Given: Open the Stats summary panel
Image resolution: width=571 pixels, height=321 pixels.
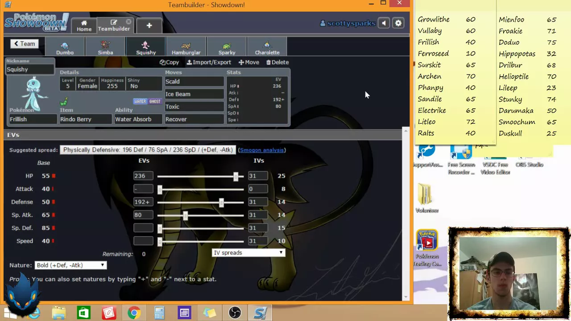Looking at the screenshot, I should point(257,99).
